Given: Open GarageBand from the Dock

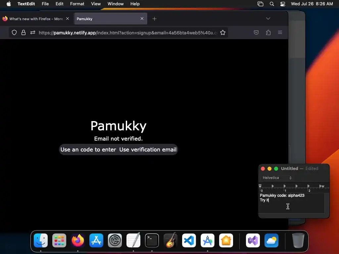Looking at the screenshot, I should coord(170,240).
